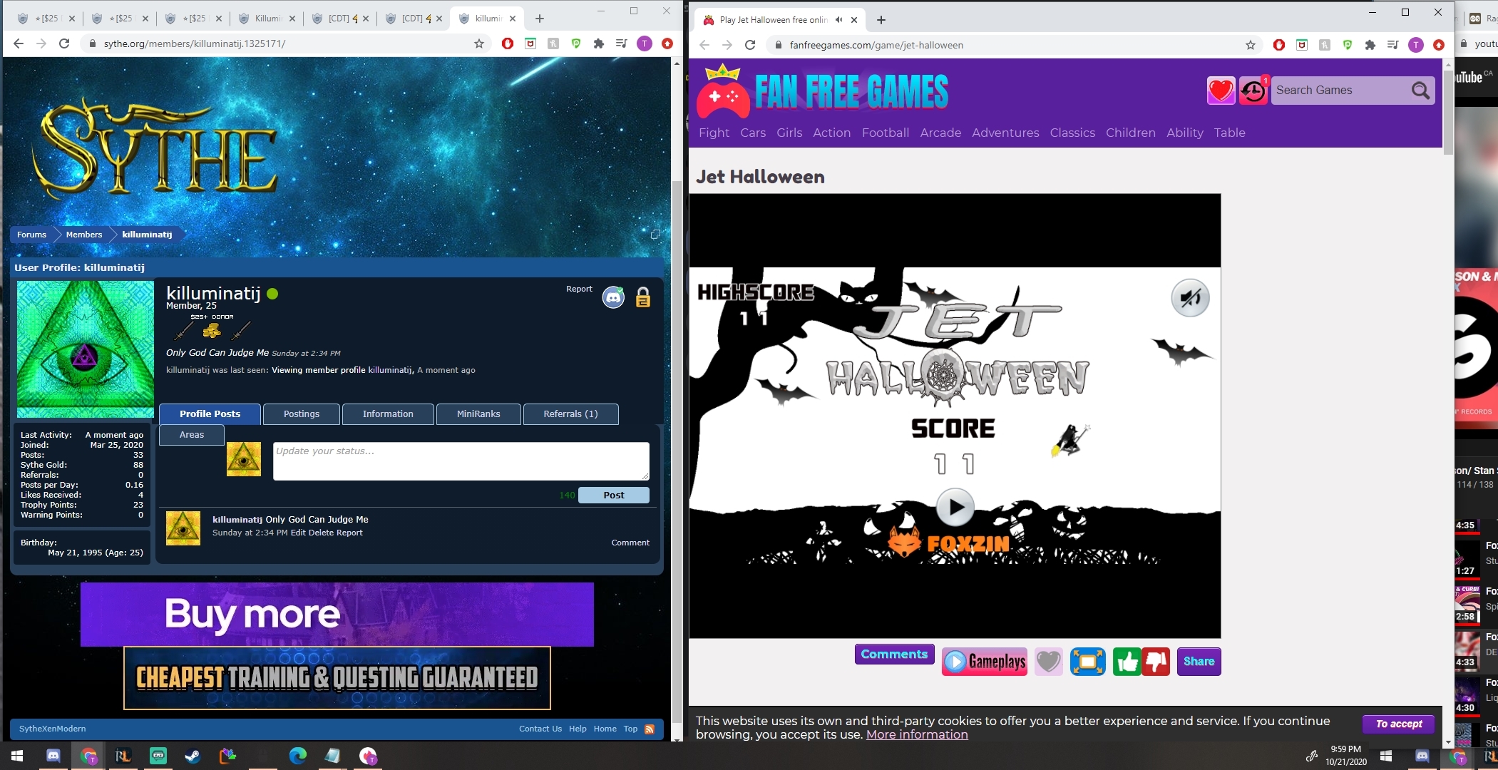1498x770 pixels.
Task: Click Edit on the Only God Can Judge Me post
Action: pyautogui.click(x=298, y=533)
